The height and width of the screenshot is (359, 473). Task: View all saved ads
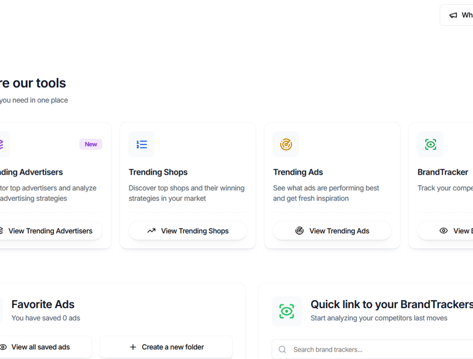[x=41, y=347]
